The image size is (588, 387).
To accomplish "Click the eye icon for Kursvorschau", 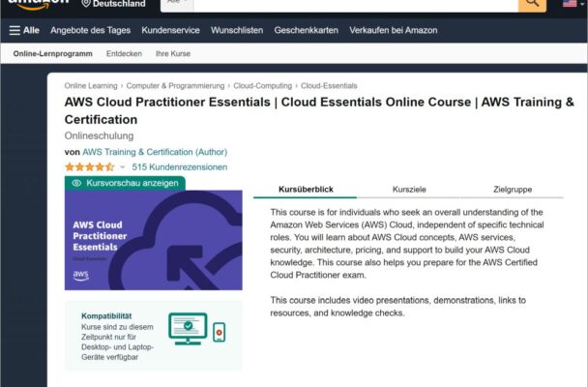I will click(76, 182).
